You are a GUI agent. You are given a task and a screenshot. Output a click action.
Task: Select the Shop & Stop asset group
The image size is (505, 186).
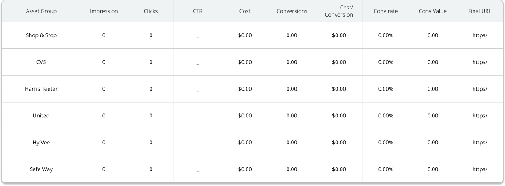tap(41, 35)
